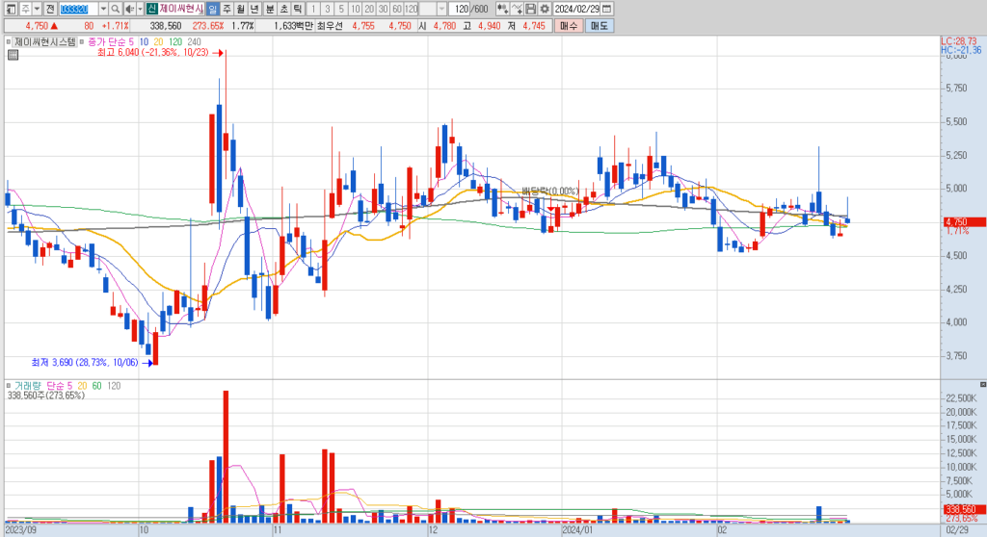Open the custom interval dropdown arrow
Viewport: 987px width, 537px height.
pos(441,9)
